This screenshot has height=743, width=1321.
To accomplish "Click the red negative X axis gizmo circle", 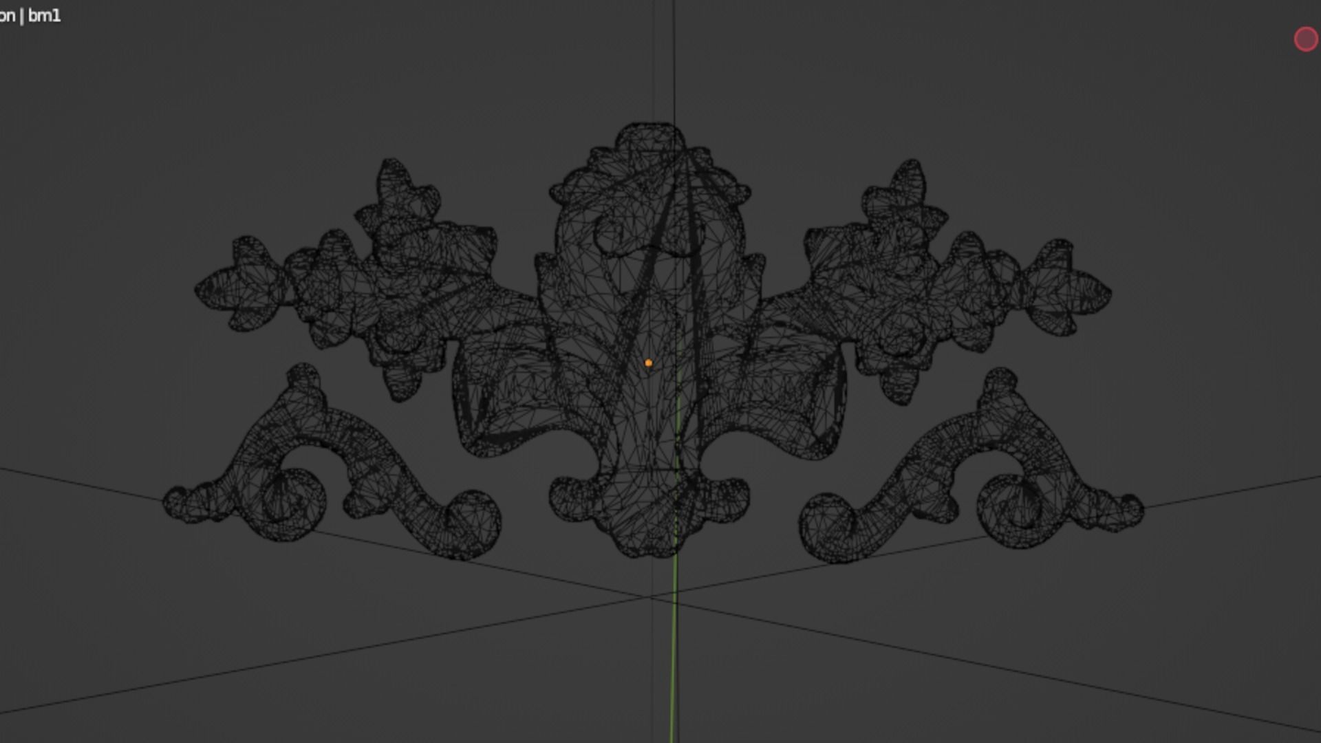I will pyautogui.click(x=1305, y=40).
